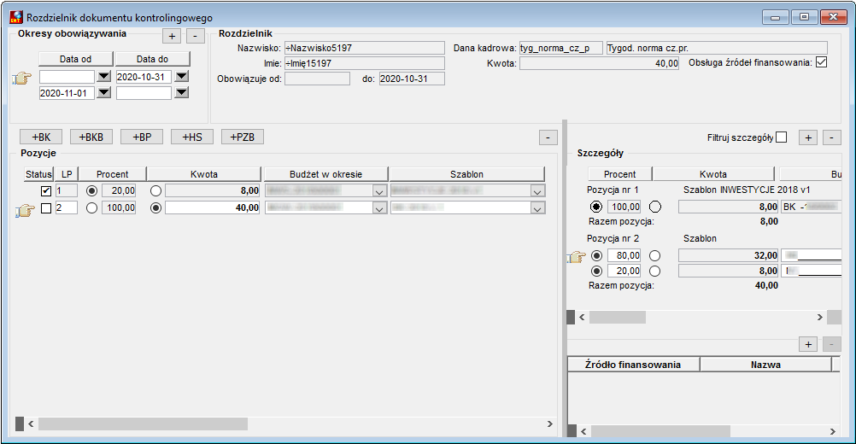Click the Pozycje horizontal scrollbar thumb
This screenshot has height=444, width=856.
(x=143, y=424)
